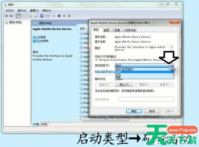The width and height of the screenshot is (199, 147).
Task: Click the Refresh toolbar icon
Action: (30, 16)
